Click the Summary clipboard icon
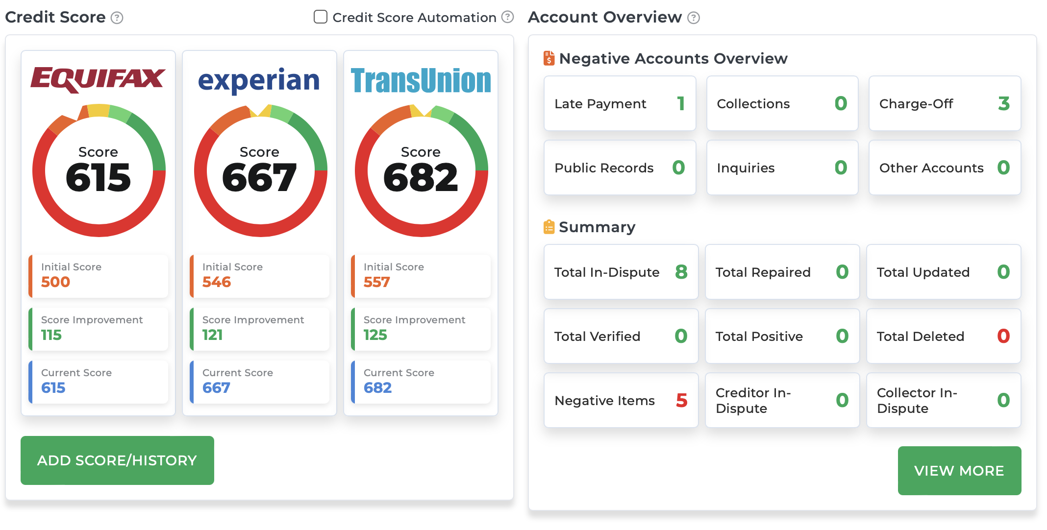This screenshot has width=1047, height=530. 549,227
